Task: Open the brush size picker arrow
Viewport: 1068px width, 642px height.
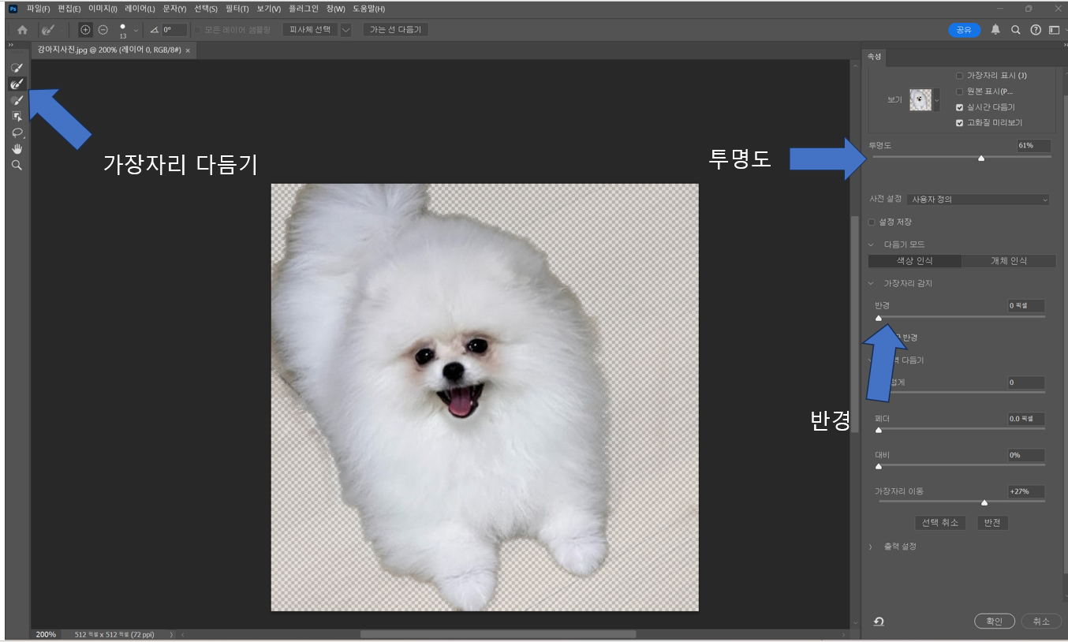Action: click(136, 30)
